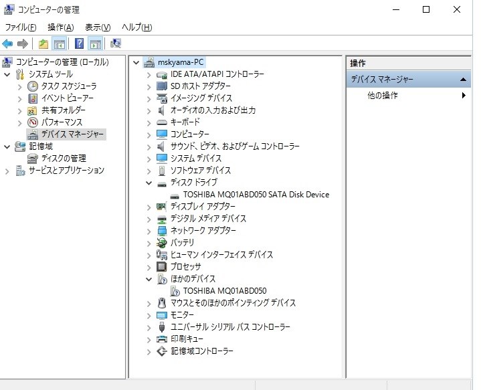Click the Up one level folder icon
The width and height of the screenshot is (481, 390).
click(43, 44)
